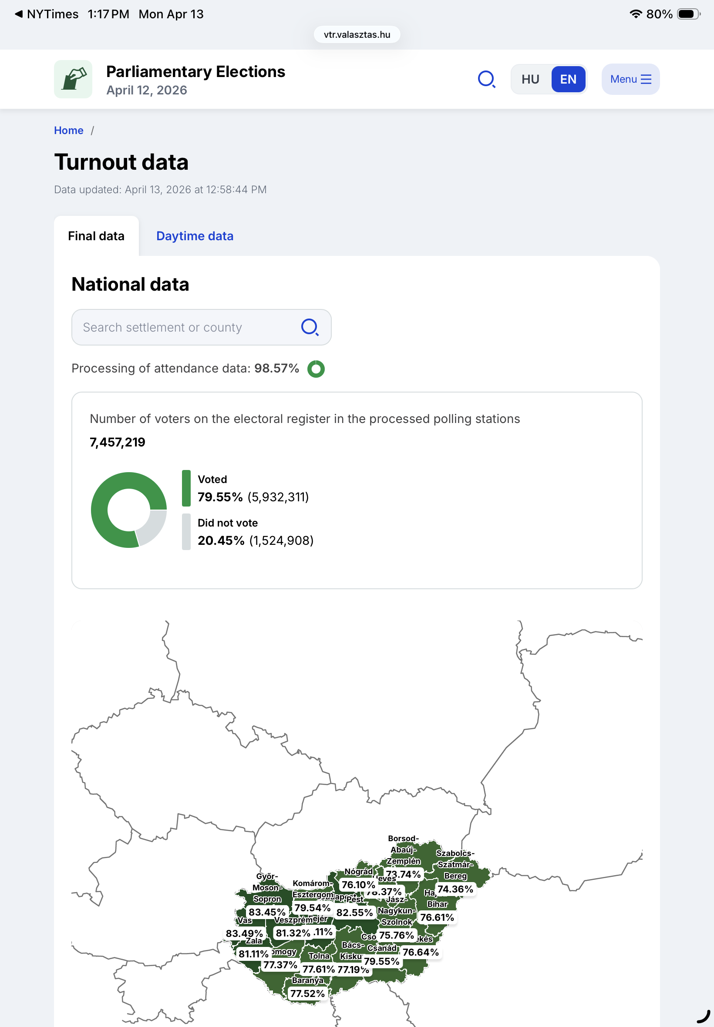Click the Baranya 77.52% map label
This screenshot has height=1027, width=714.
click(307, 993)
